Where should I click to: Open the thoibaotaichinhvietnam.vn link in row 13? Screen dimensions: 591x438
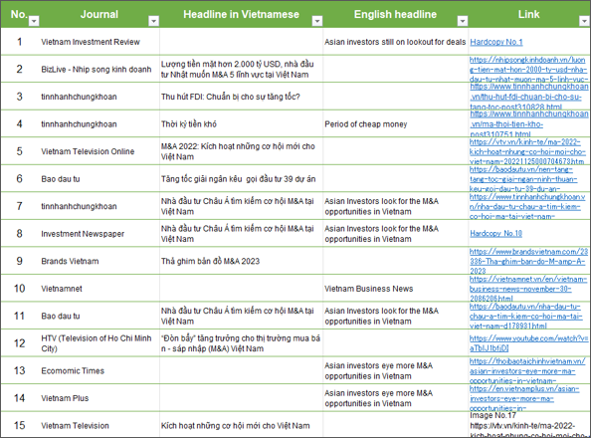(x=527, y=371)
